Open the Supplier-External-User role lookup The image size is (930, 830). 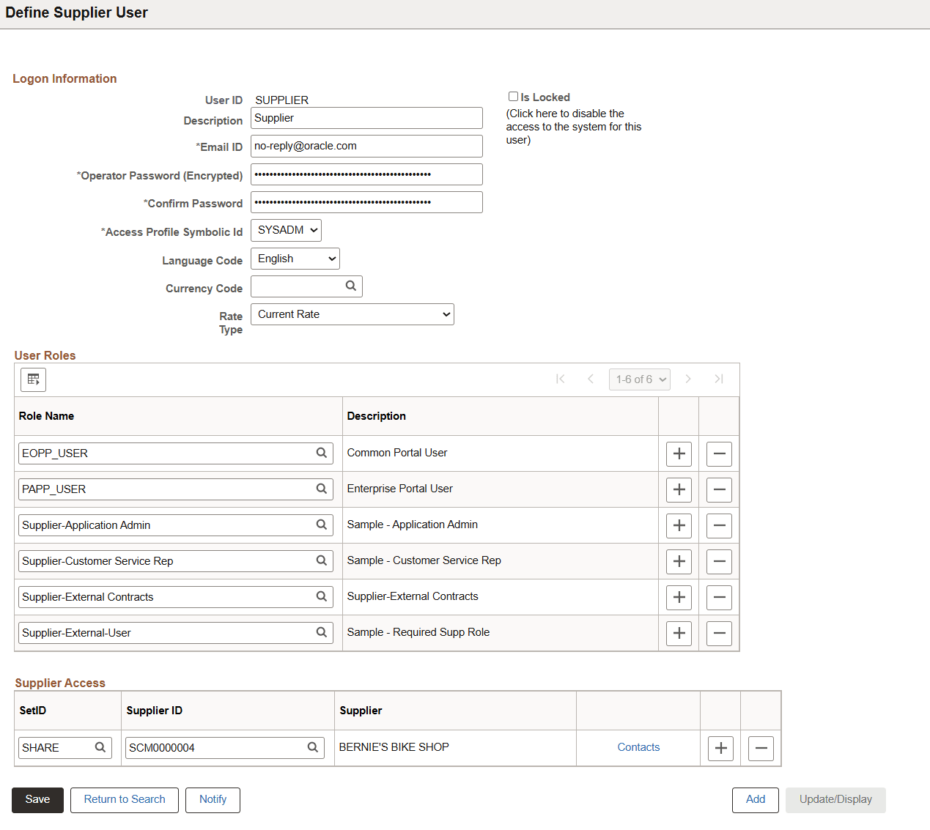[321, 632]
